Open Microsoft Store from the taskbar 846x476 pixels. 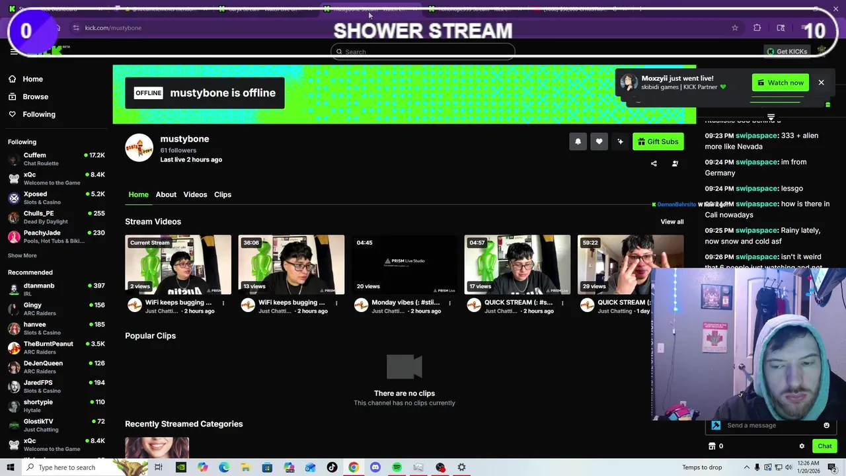[267, 467]
